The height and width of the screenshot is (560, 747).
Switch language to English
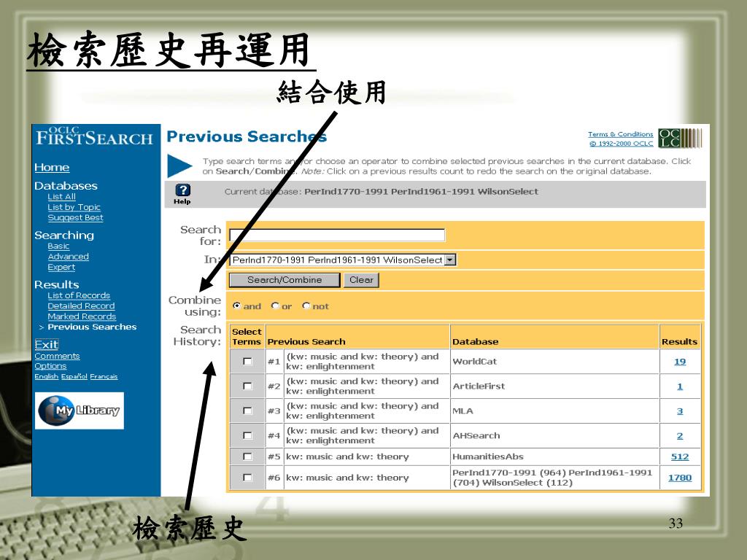[x=46, y=377]
